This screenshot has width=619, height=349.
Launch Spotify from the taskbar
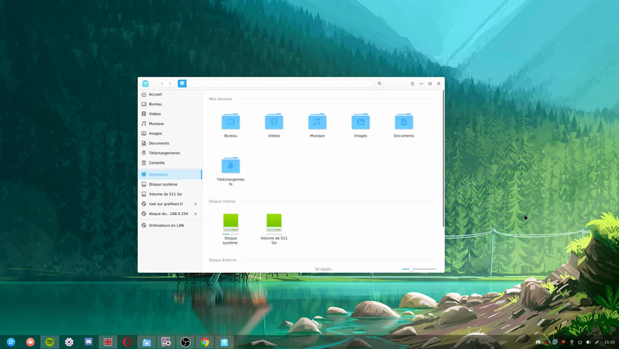[50, 342]
